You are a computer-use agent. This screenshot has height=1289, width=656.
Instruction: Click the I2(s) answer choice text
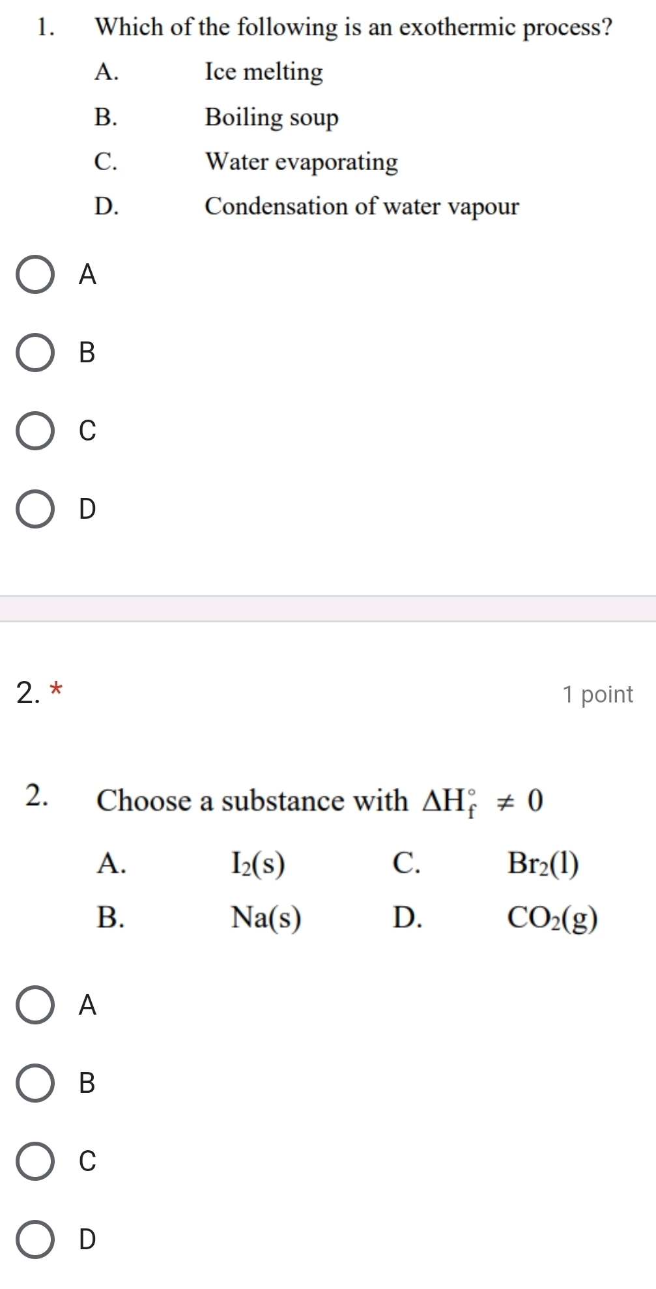click(257, 865)
